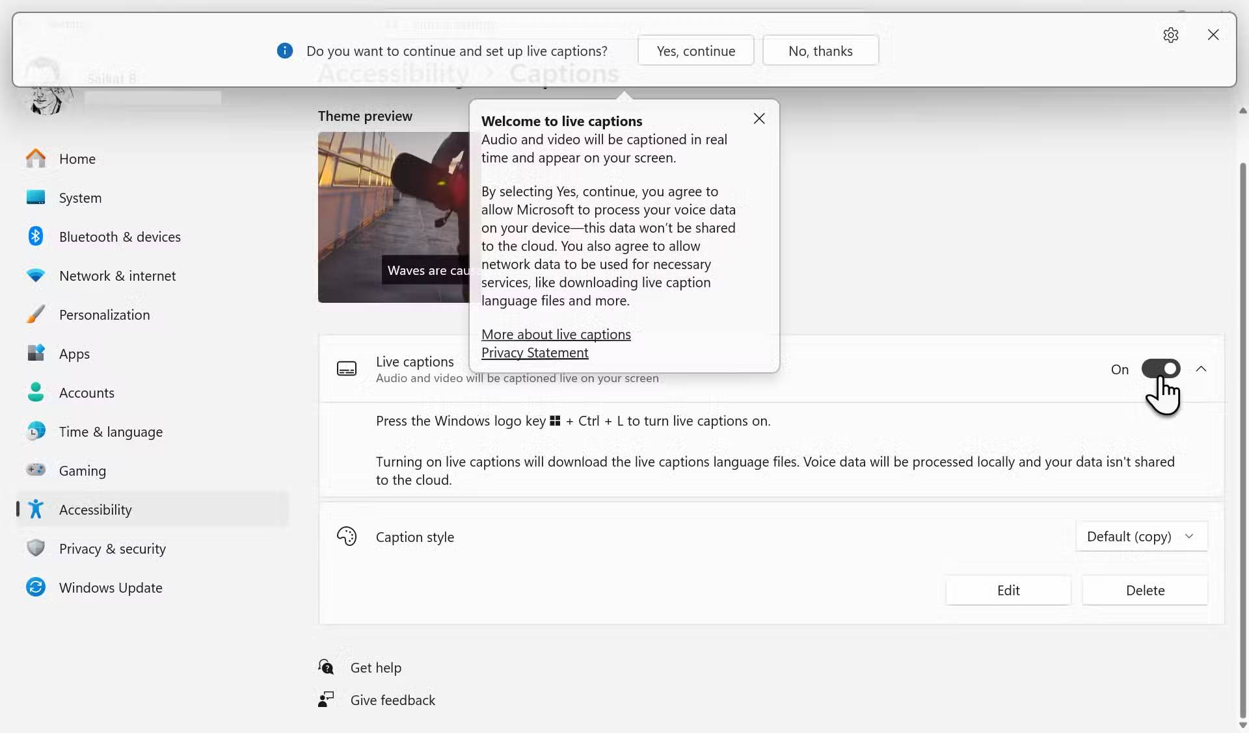Open the More about live captions link
The width and height of the screenshot is (1249, 733).
coord(556,335)
